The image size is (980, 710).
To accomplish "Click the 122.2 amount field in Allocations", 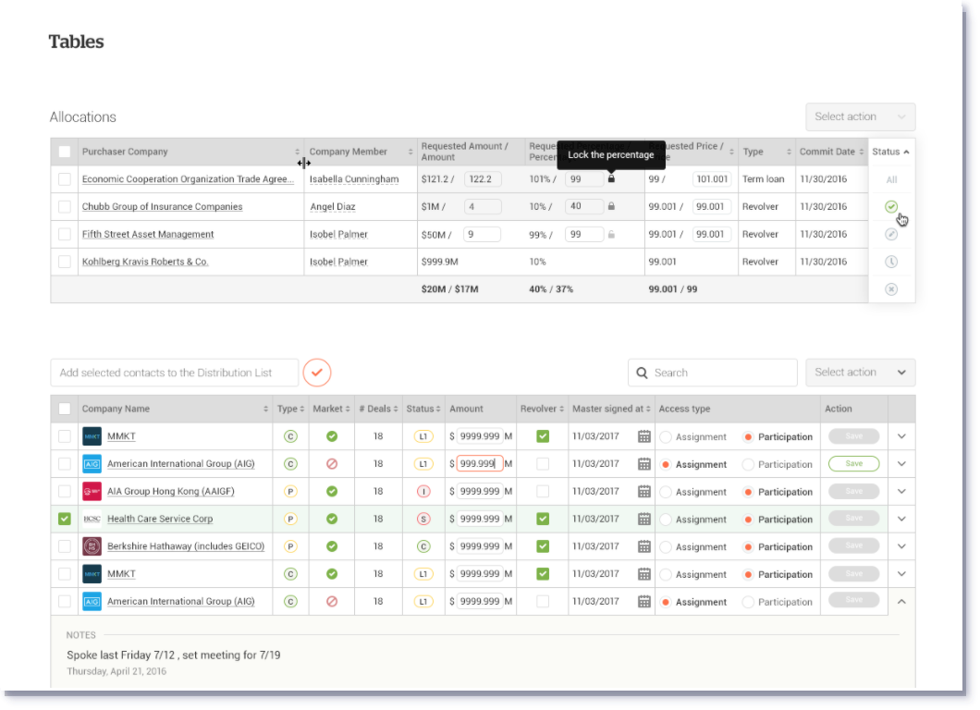I will pos(483,179).
